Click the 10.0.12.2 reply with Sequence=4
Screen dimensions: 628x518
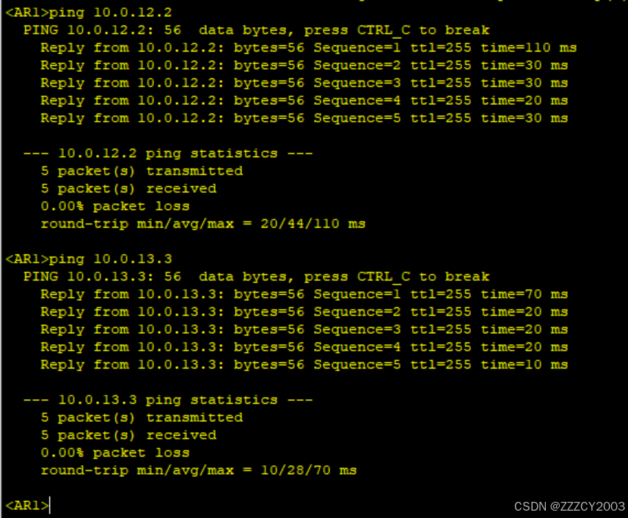pos(304,101)
